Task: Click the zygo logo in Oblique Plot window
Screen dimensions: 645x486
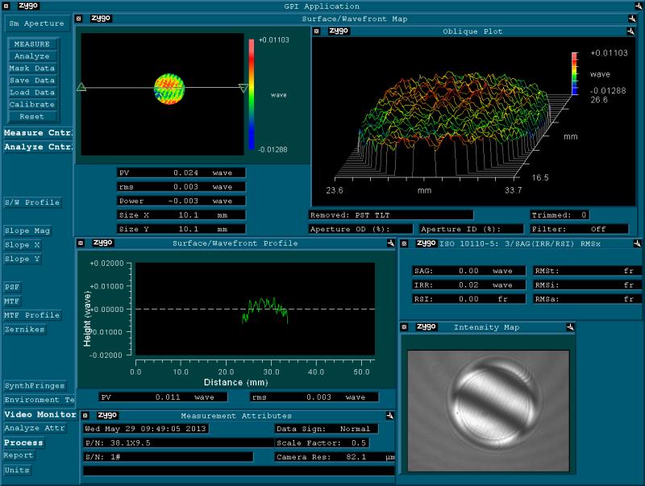Action: coord(339,31)
